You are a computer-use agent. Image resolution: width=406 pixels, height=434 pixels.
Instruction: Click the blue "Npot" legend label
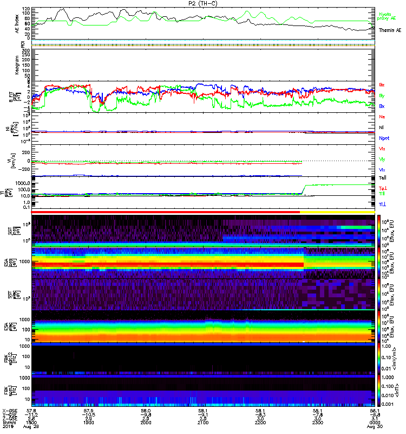click(384, 138)
